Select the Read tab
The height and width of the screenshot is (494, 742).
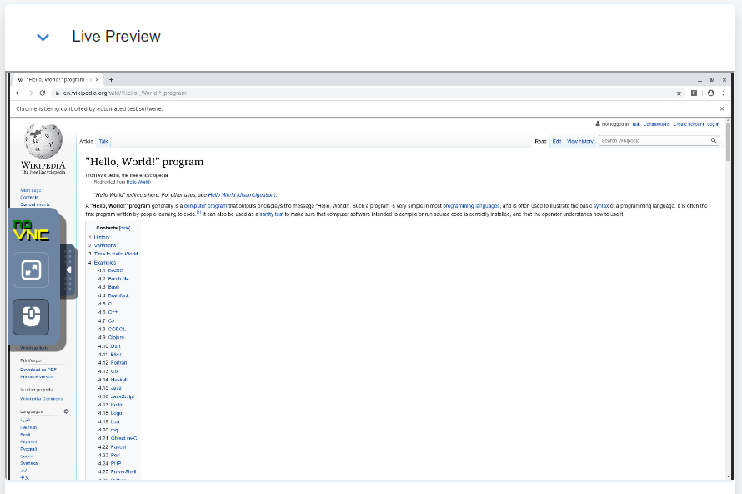click(540, 141)
